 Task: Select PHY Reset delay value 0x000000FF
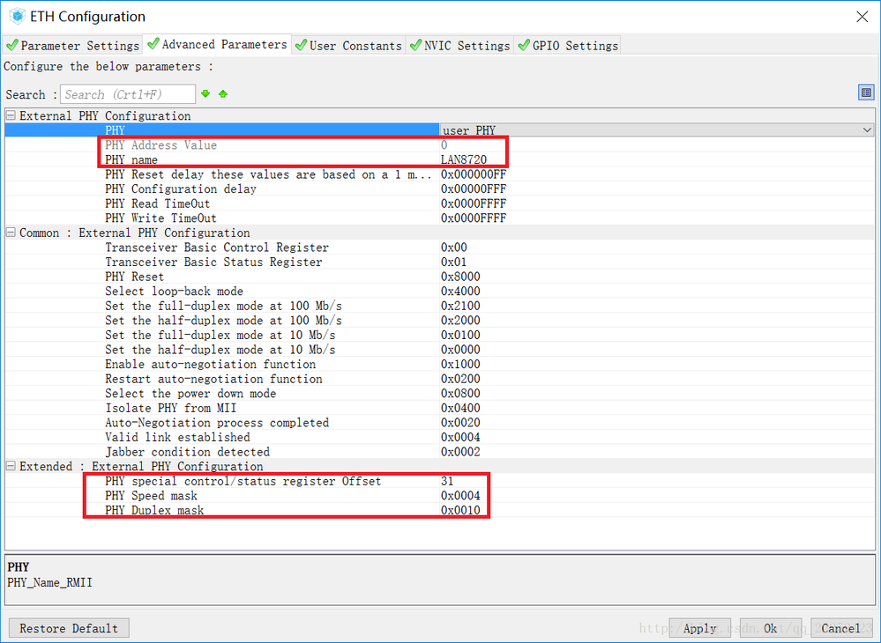pyautogui.click(x=474, y=174)
